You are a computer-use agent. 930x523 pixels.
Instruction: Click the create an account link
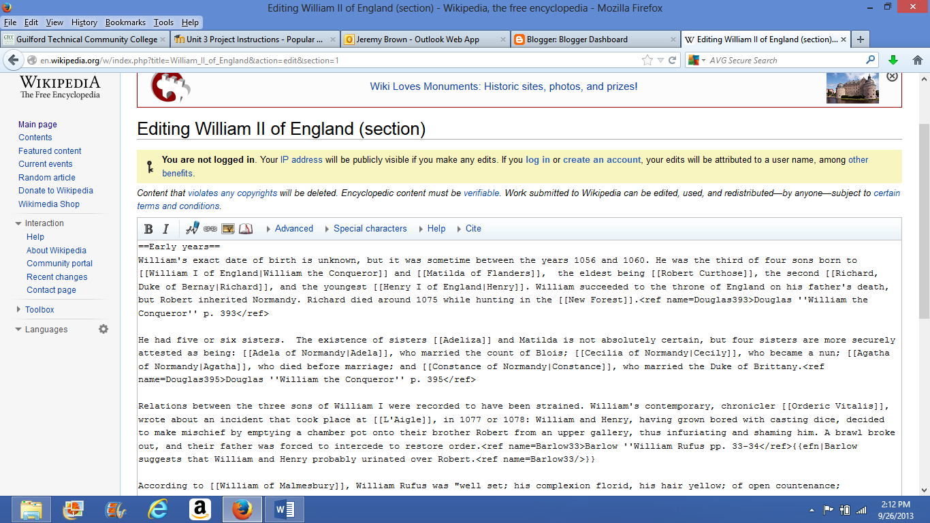coord(601,159)
